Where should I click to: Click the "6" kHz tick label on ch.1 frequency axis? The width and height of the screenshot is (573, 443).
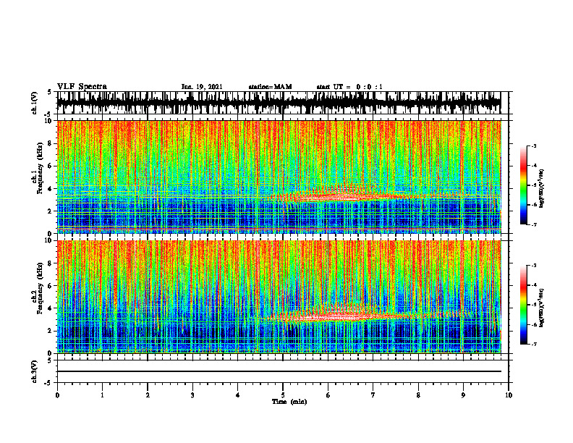click(51, 166)
